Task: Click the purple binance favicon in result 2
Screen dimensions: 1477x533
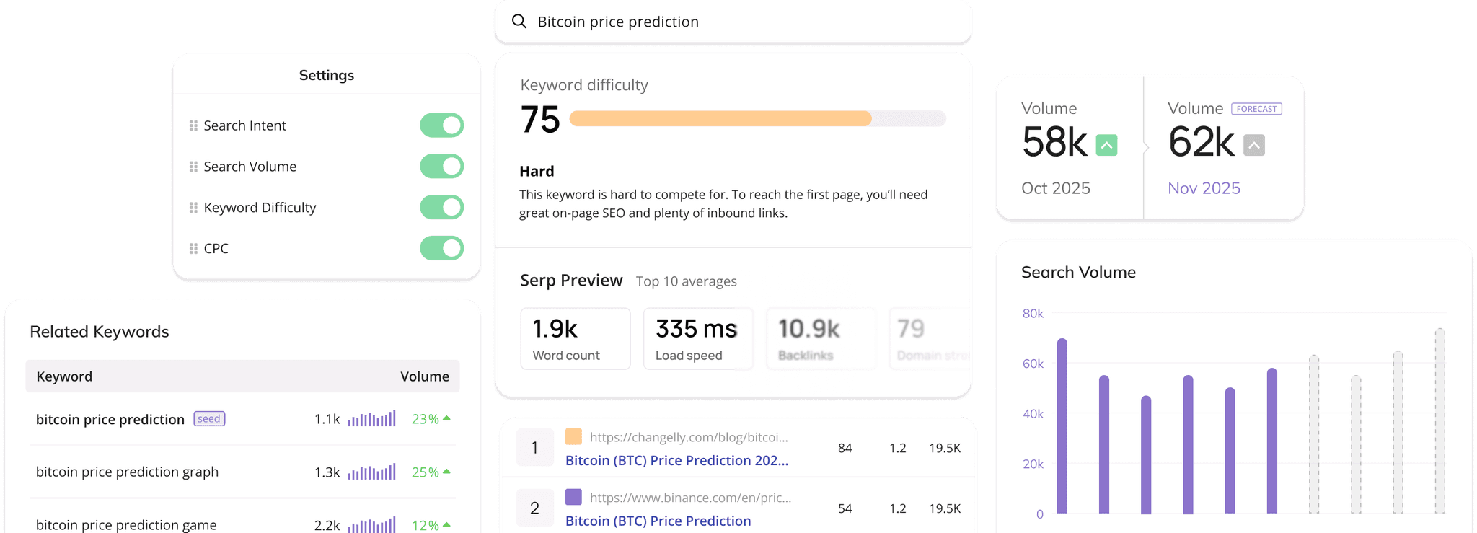Action: click(573, 497)
